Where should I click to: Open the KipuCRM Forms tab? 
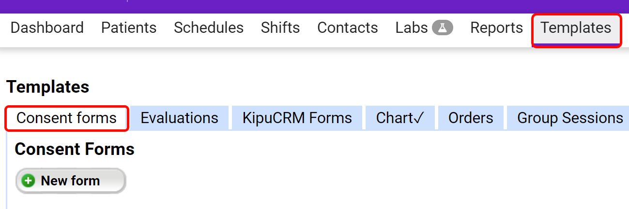[x=297, y=118]
